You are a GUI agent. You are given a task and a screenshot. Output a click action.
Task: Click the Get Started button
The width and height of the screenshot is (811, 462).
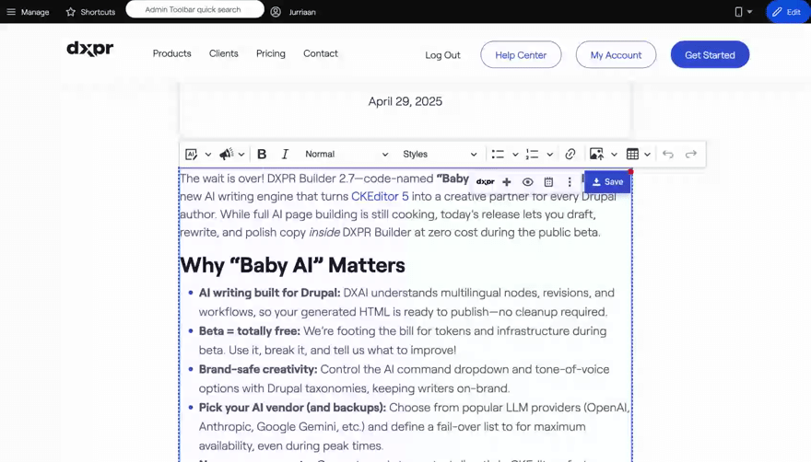pyautogui.click(x=710, y=55)
